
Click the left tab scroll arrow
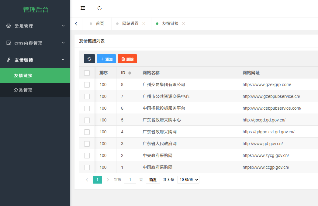click(76, 24)
